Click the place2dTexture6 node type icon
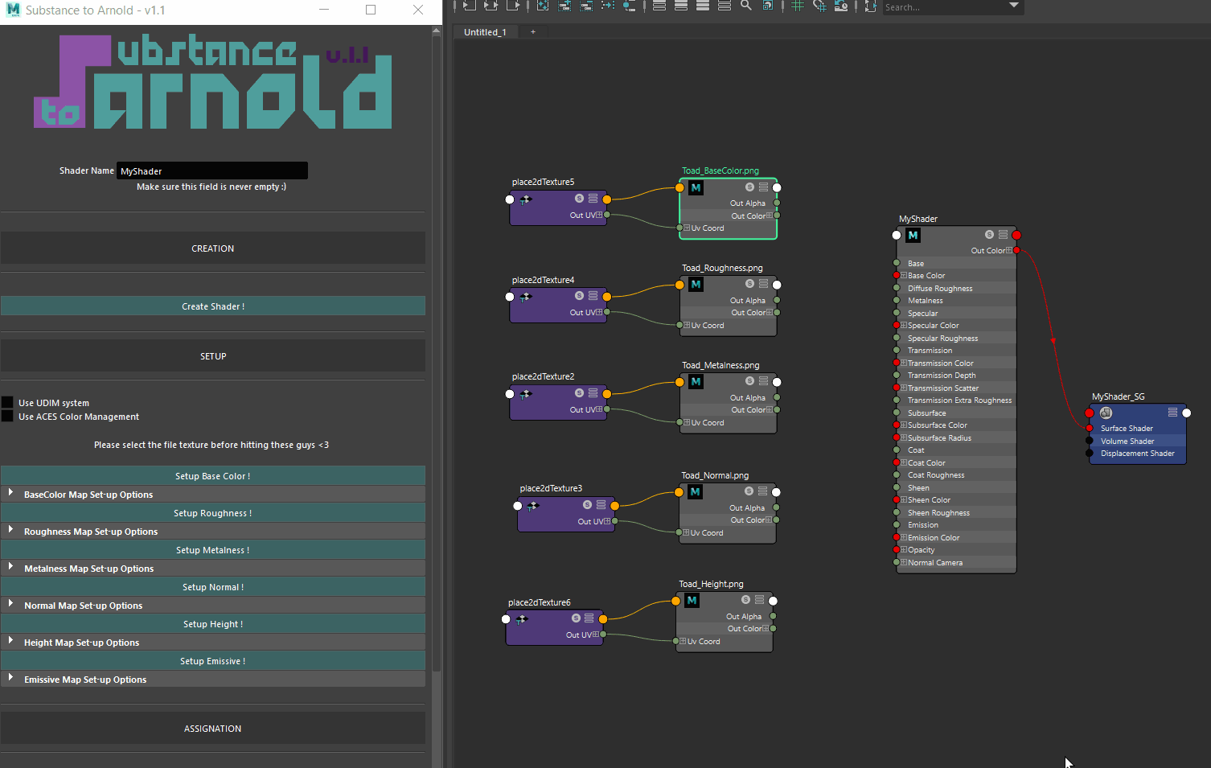The width and height of the screenshot is (1211, 768). 522,619
